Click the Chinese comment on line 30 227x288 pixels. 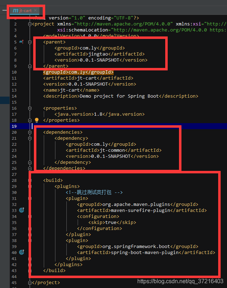click(94, 192)
